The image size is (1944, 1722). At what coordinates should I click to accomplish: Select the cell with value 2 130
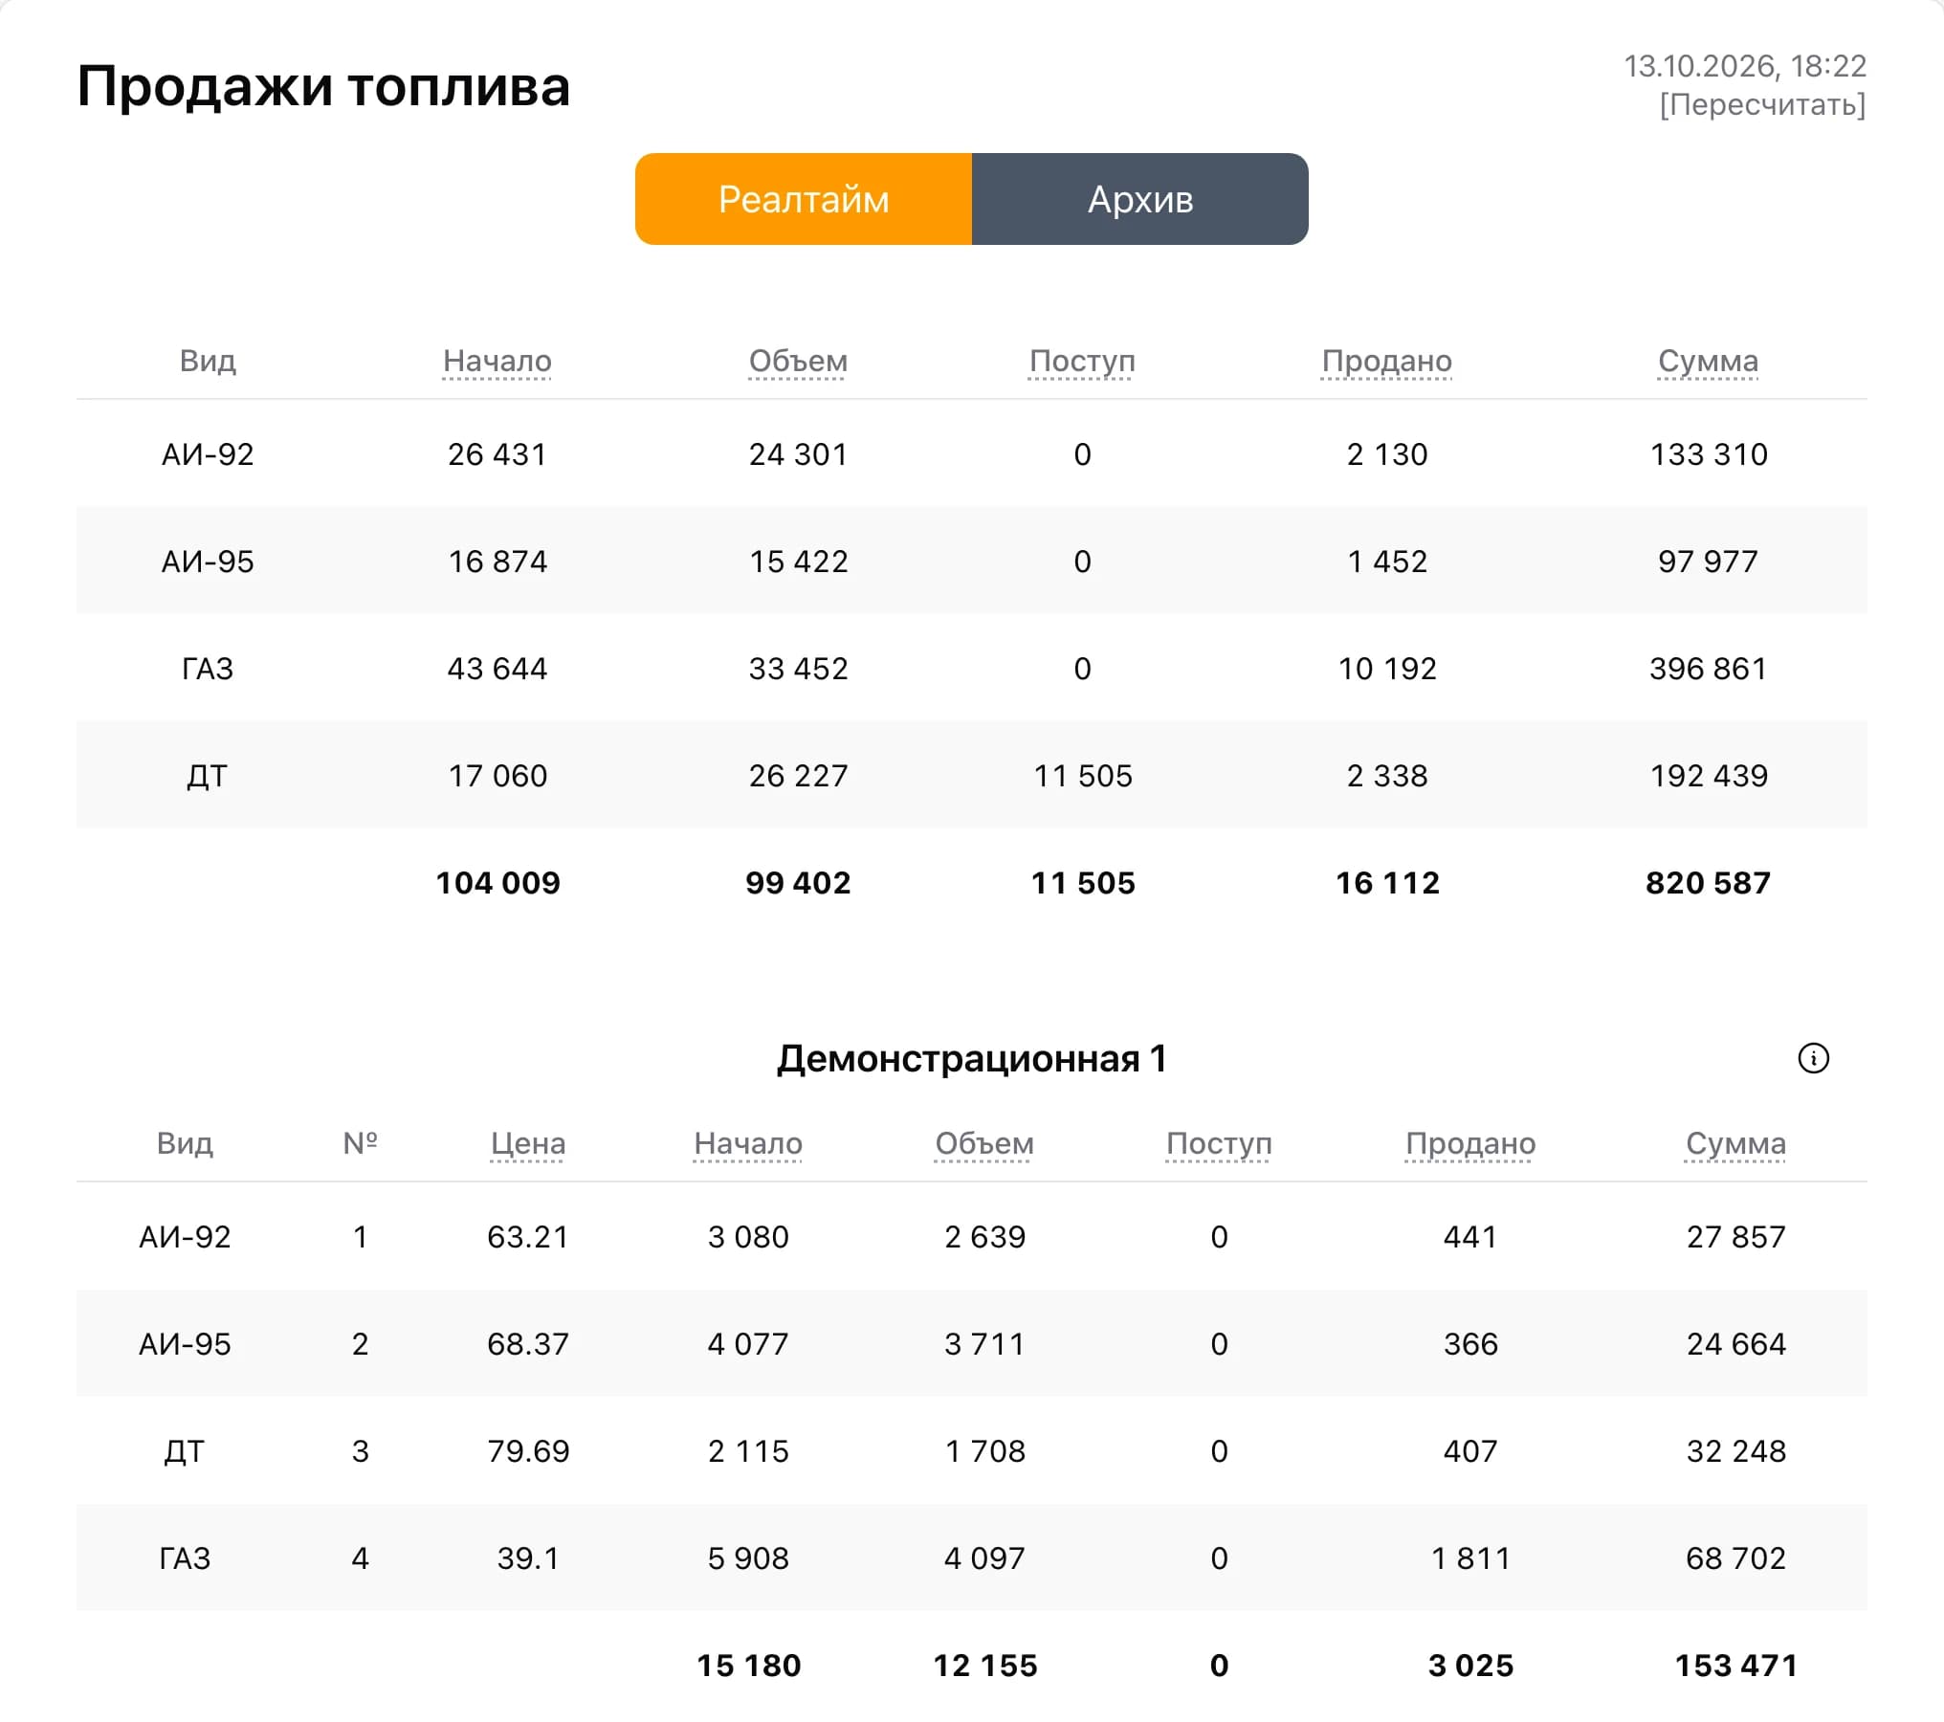[1387, 454]
